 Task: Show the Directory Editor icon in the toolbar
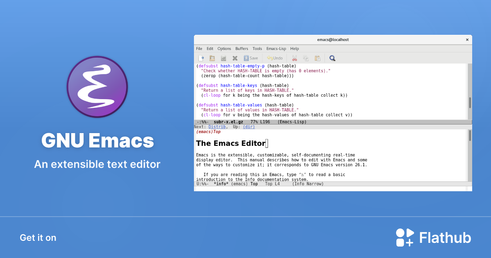pyautogui.click(x=223, y=58)
